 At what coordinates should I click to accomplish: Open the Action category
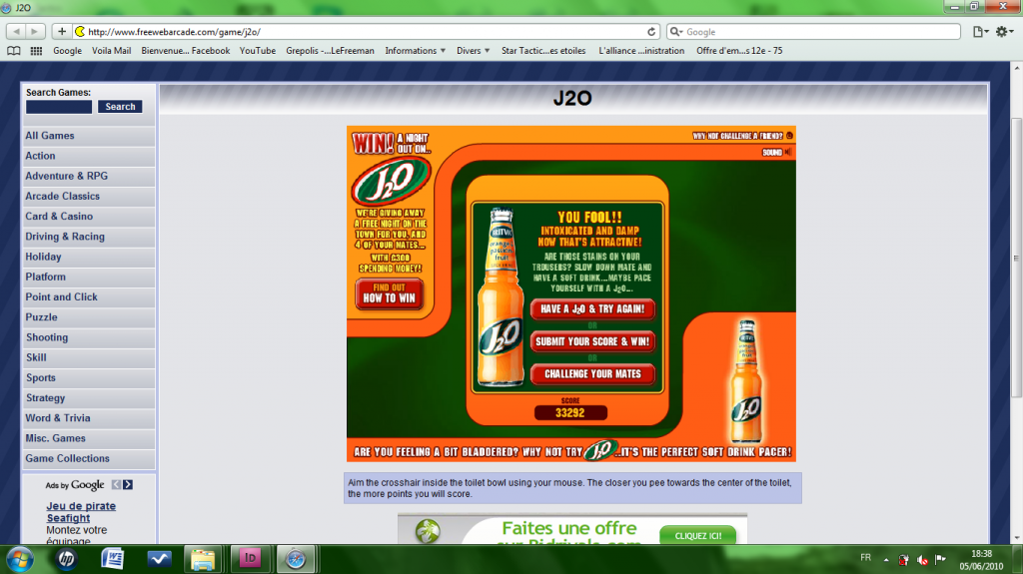pos(89,156)
